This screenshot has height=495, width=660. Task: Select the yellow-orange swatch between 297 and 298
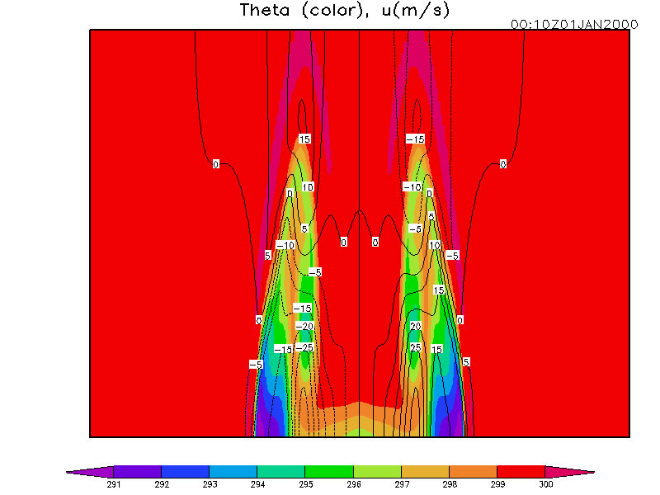pyautogui.click(x=425, y=471)
